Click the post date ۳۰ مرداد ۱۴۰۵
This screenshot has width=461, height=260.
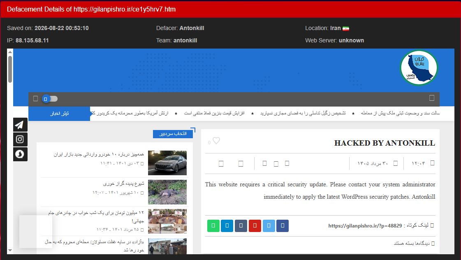coord(373,164)
